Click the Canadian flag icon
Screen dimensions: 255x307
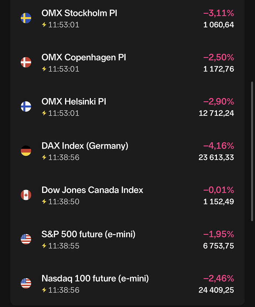tap(26, 195)
